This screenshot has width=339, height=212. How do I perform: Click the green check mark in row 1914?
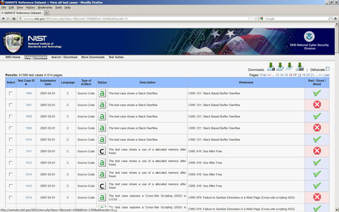click(317, 174)
